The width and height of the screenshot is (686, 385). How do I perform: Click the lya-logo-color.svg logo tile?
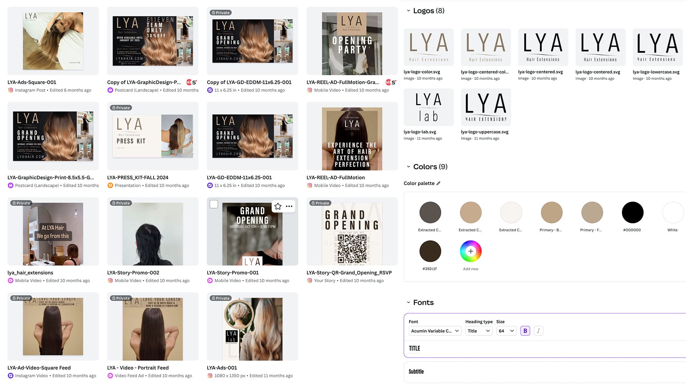click(428, 47)
